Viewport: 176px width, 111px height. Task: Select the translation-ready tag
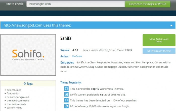coord(16,104)
